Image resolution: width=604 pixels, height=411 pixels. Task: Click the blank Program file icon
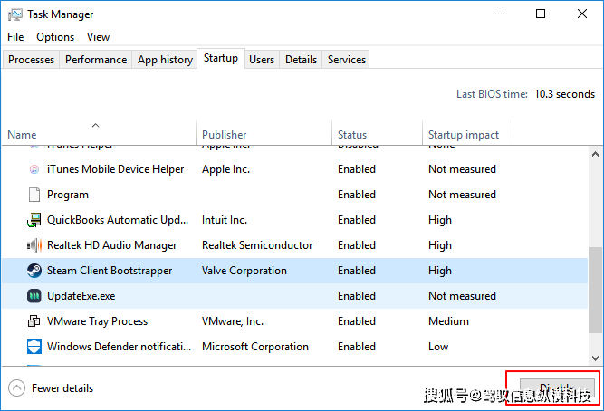pos(34,195)
